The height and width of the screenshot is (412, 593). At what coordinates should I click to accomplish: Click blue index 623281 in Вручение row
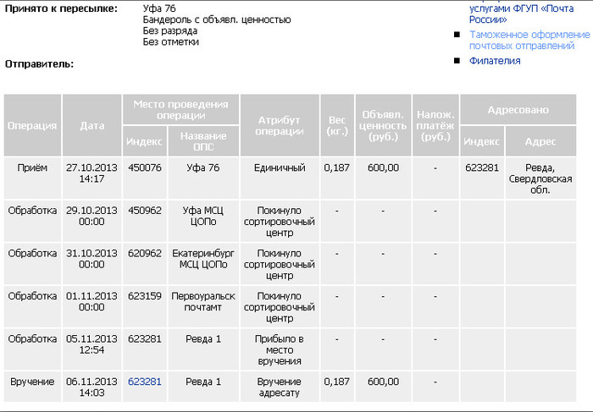click(x=144, y=382)
